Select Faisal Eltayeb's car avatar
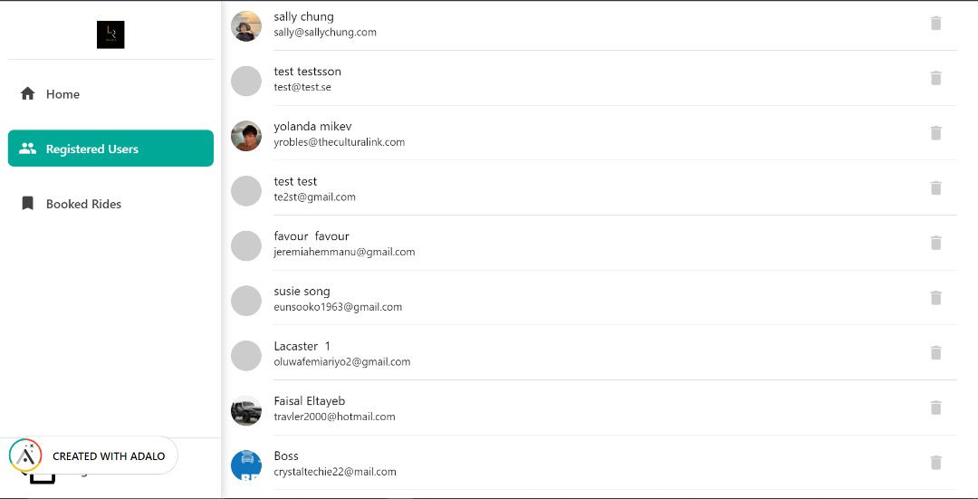 tap(246, 410)
